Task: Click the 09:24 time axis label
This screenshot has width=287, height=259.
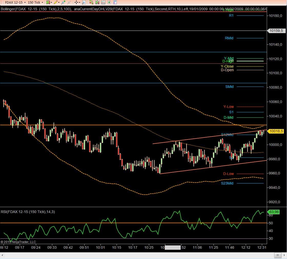Action: [x=36, y=247]
